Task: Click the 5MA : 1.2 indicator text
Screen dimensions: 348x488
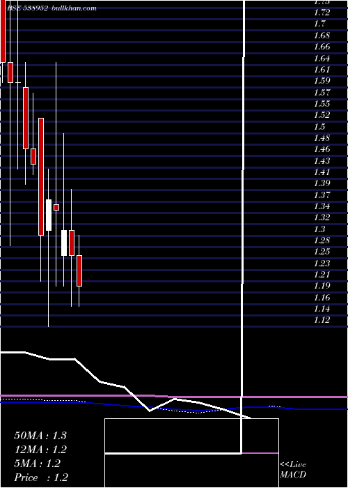Action: point(38,464)
